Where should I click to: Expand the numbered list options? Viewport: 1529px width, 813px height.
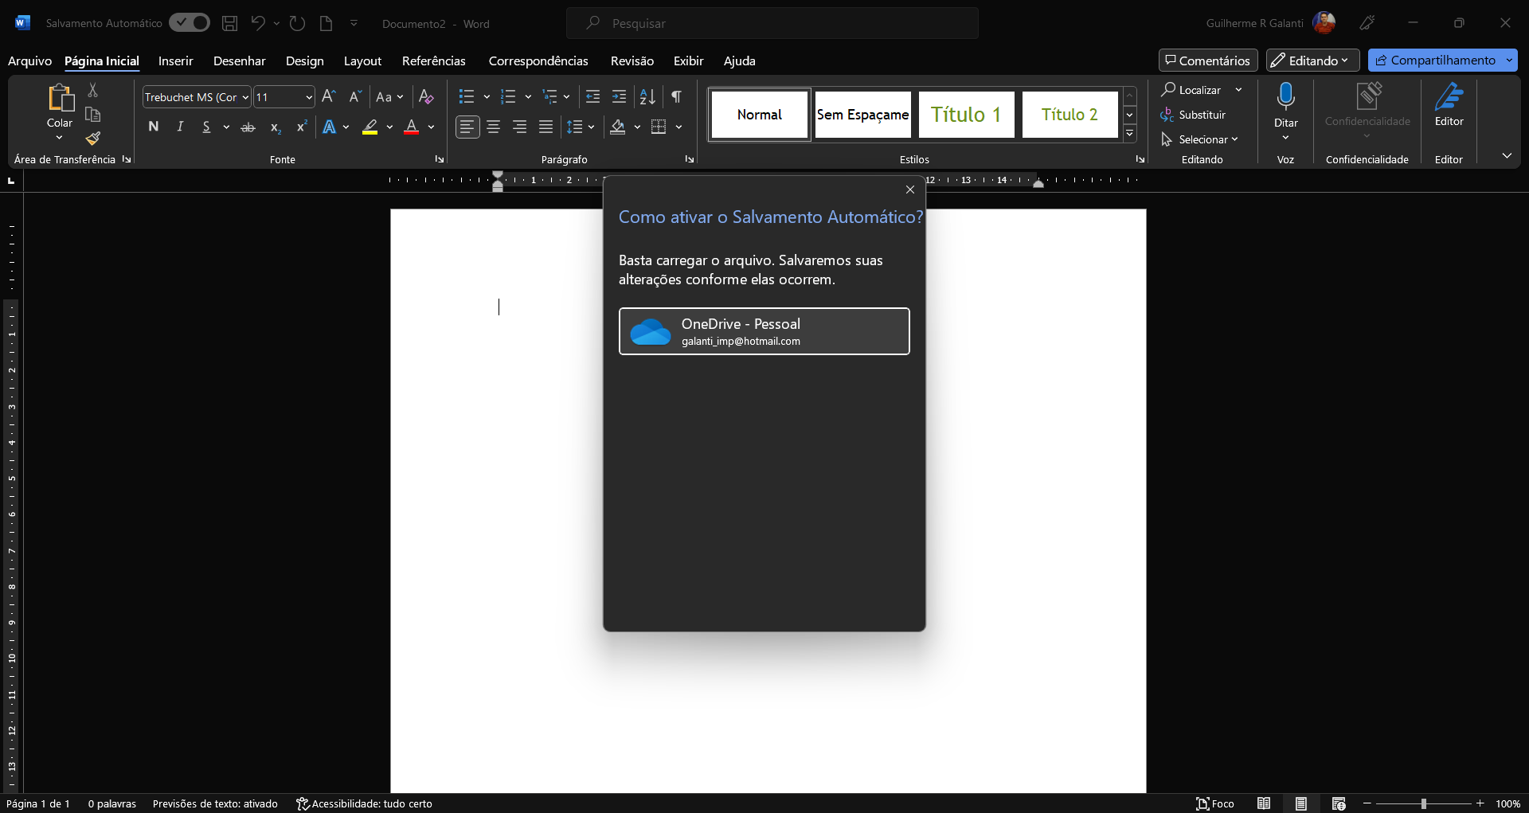point(528,97)
